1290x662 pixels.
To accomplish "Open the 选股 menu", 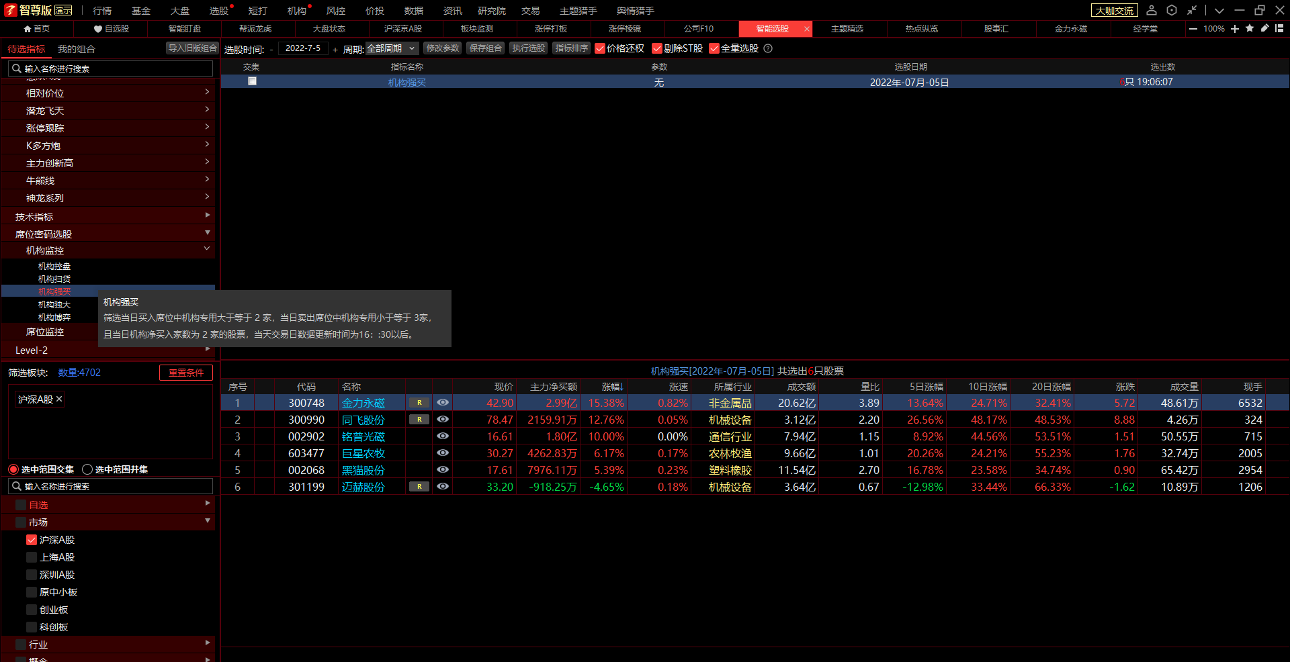I will [219, 11].
